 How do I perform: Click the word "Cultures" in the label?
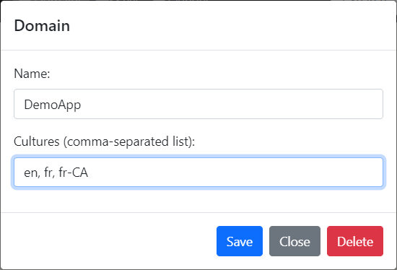coord(37,141)
